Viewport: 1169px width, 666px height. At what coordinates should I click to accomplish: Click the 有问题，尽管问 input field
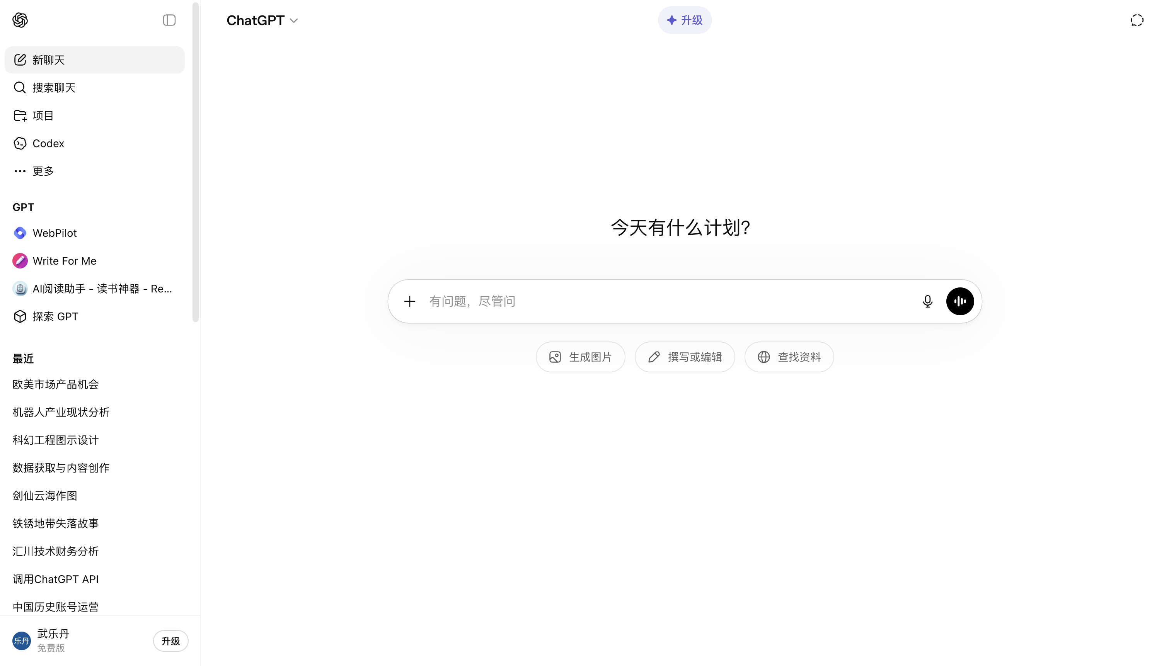tap(668, 301)
